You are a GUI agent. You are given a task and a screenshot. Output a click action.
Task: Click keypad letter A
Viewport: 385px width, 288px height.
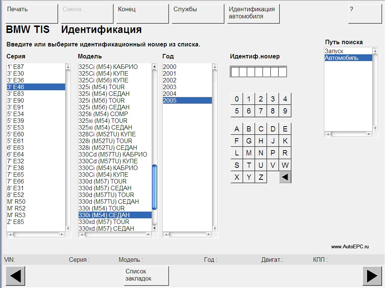point(237,129)
